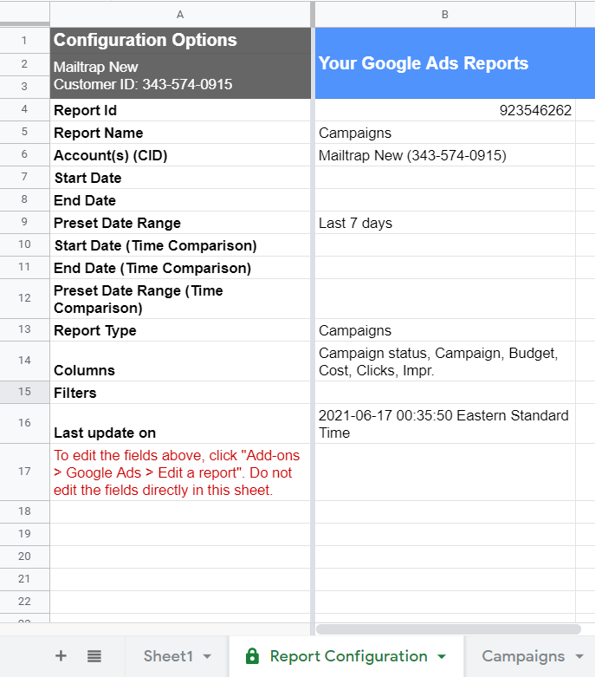Select row 1 header
595x677 pixels.
24,40
